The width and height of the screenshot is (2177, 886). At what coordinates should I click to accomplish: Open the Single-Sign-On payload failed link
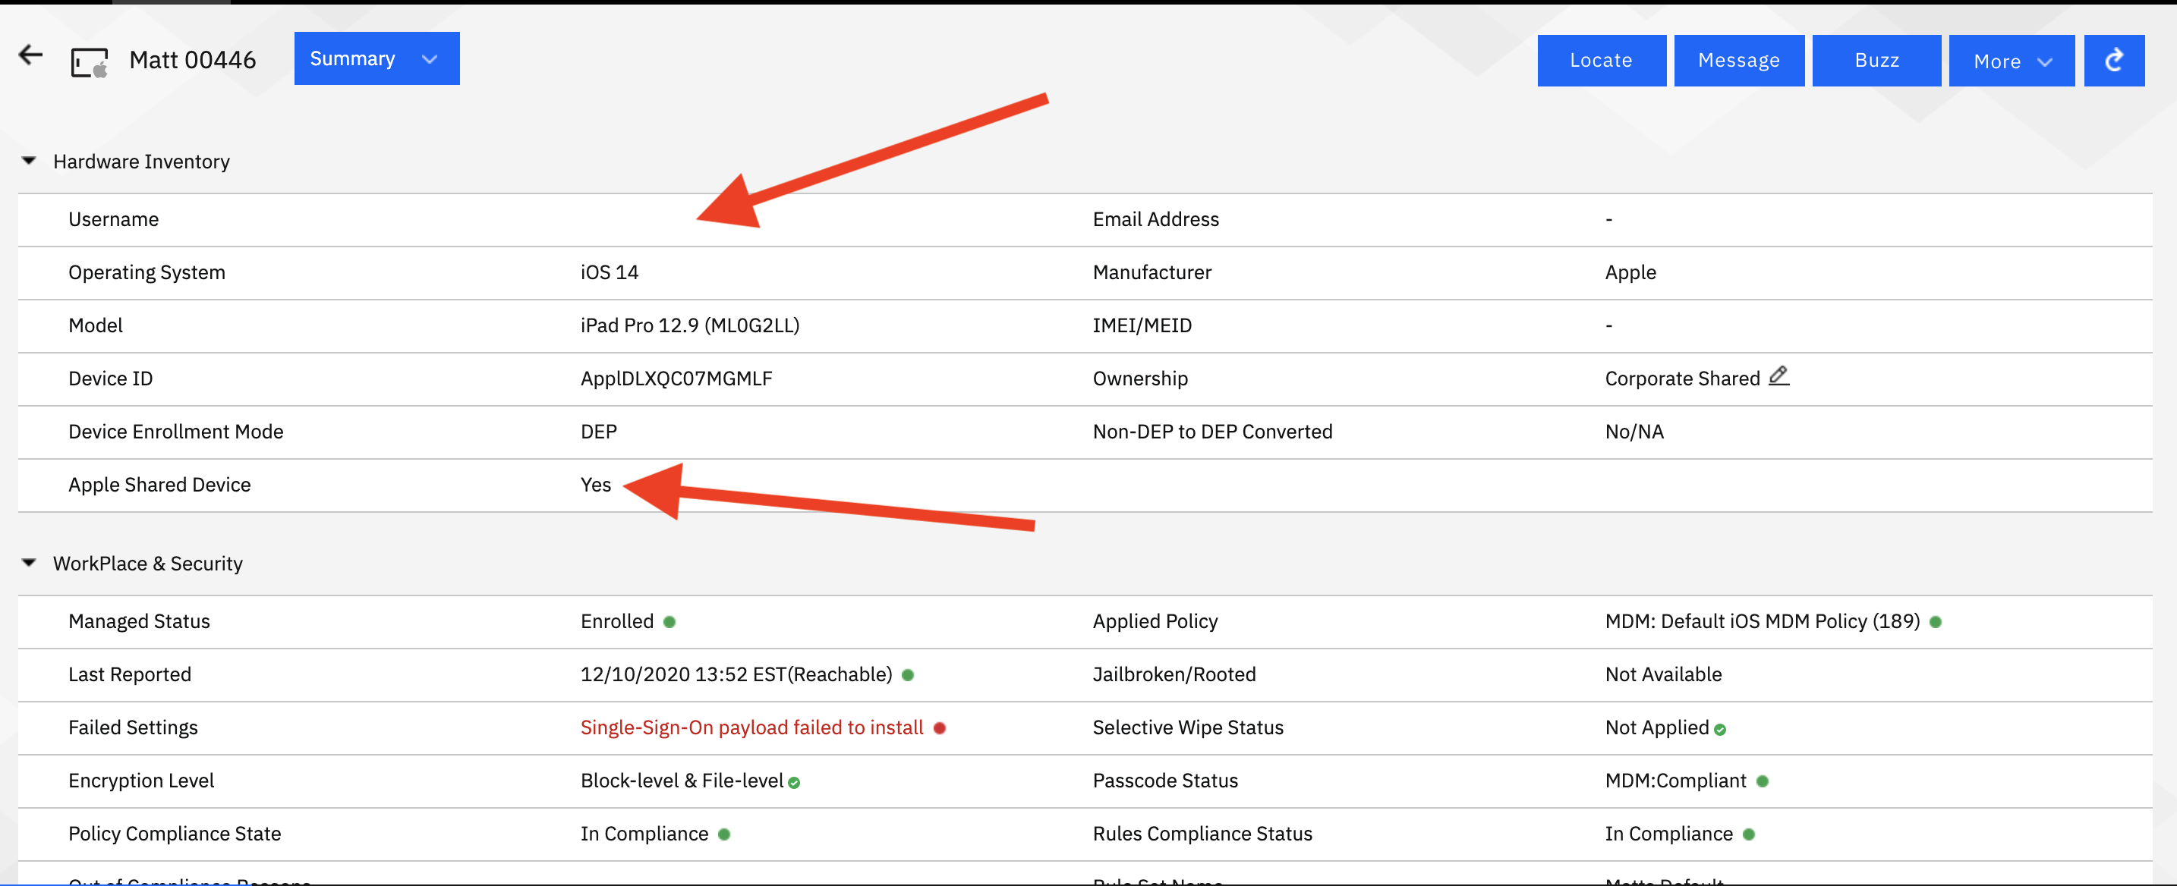pyautogui.click(x=751, y=728)
